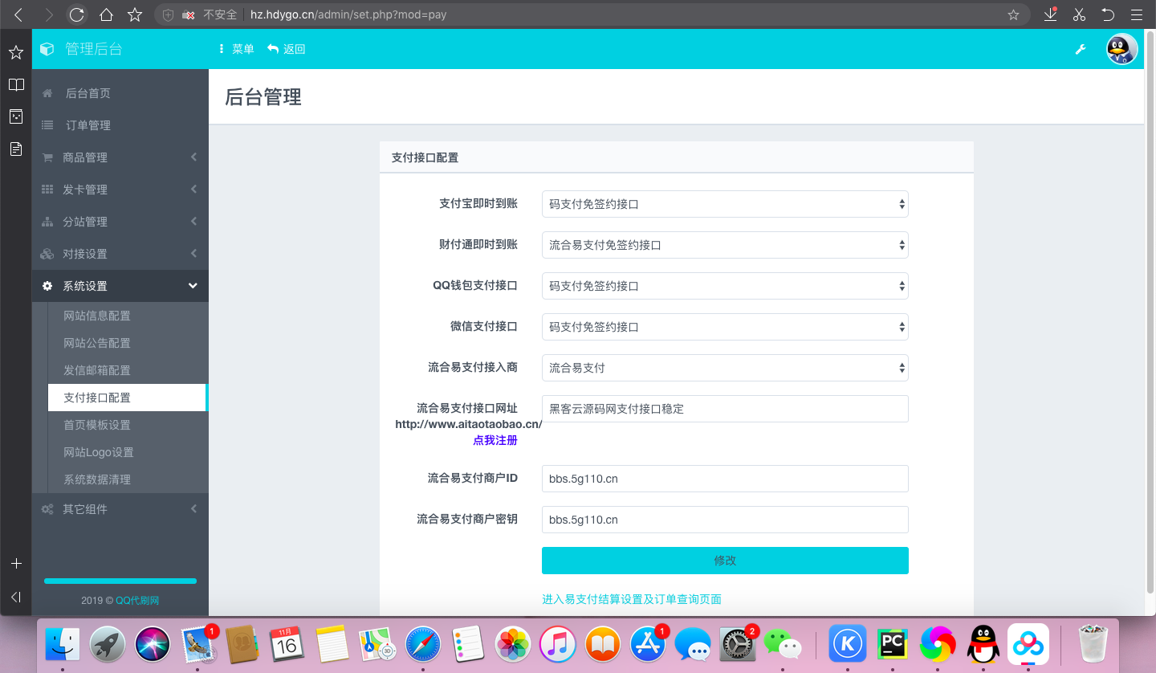
Task: Open the reading list book icon
Action: tap(15, 85)
